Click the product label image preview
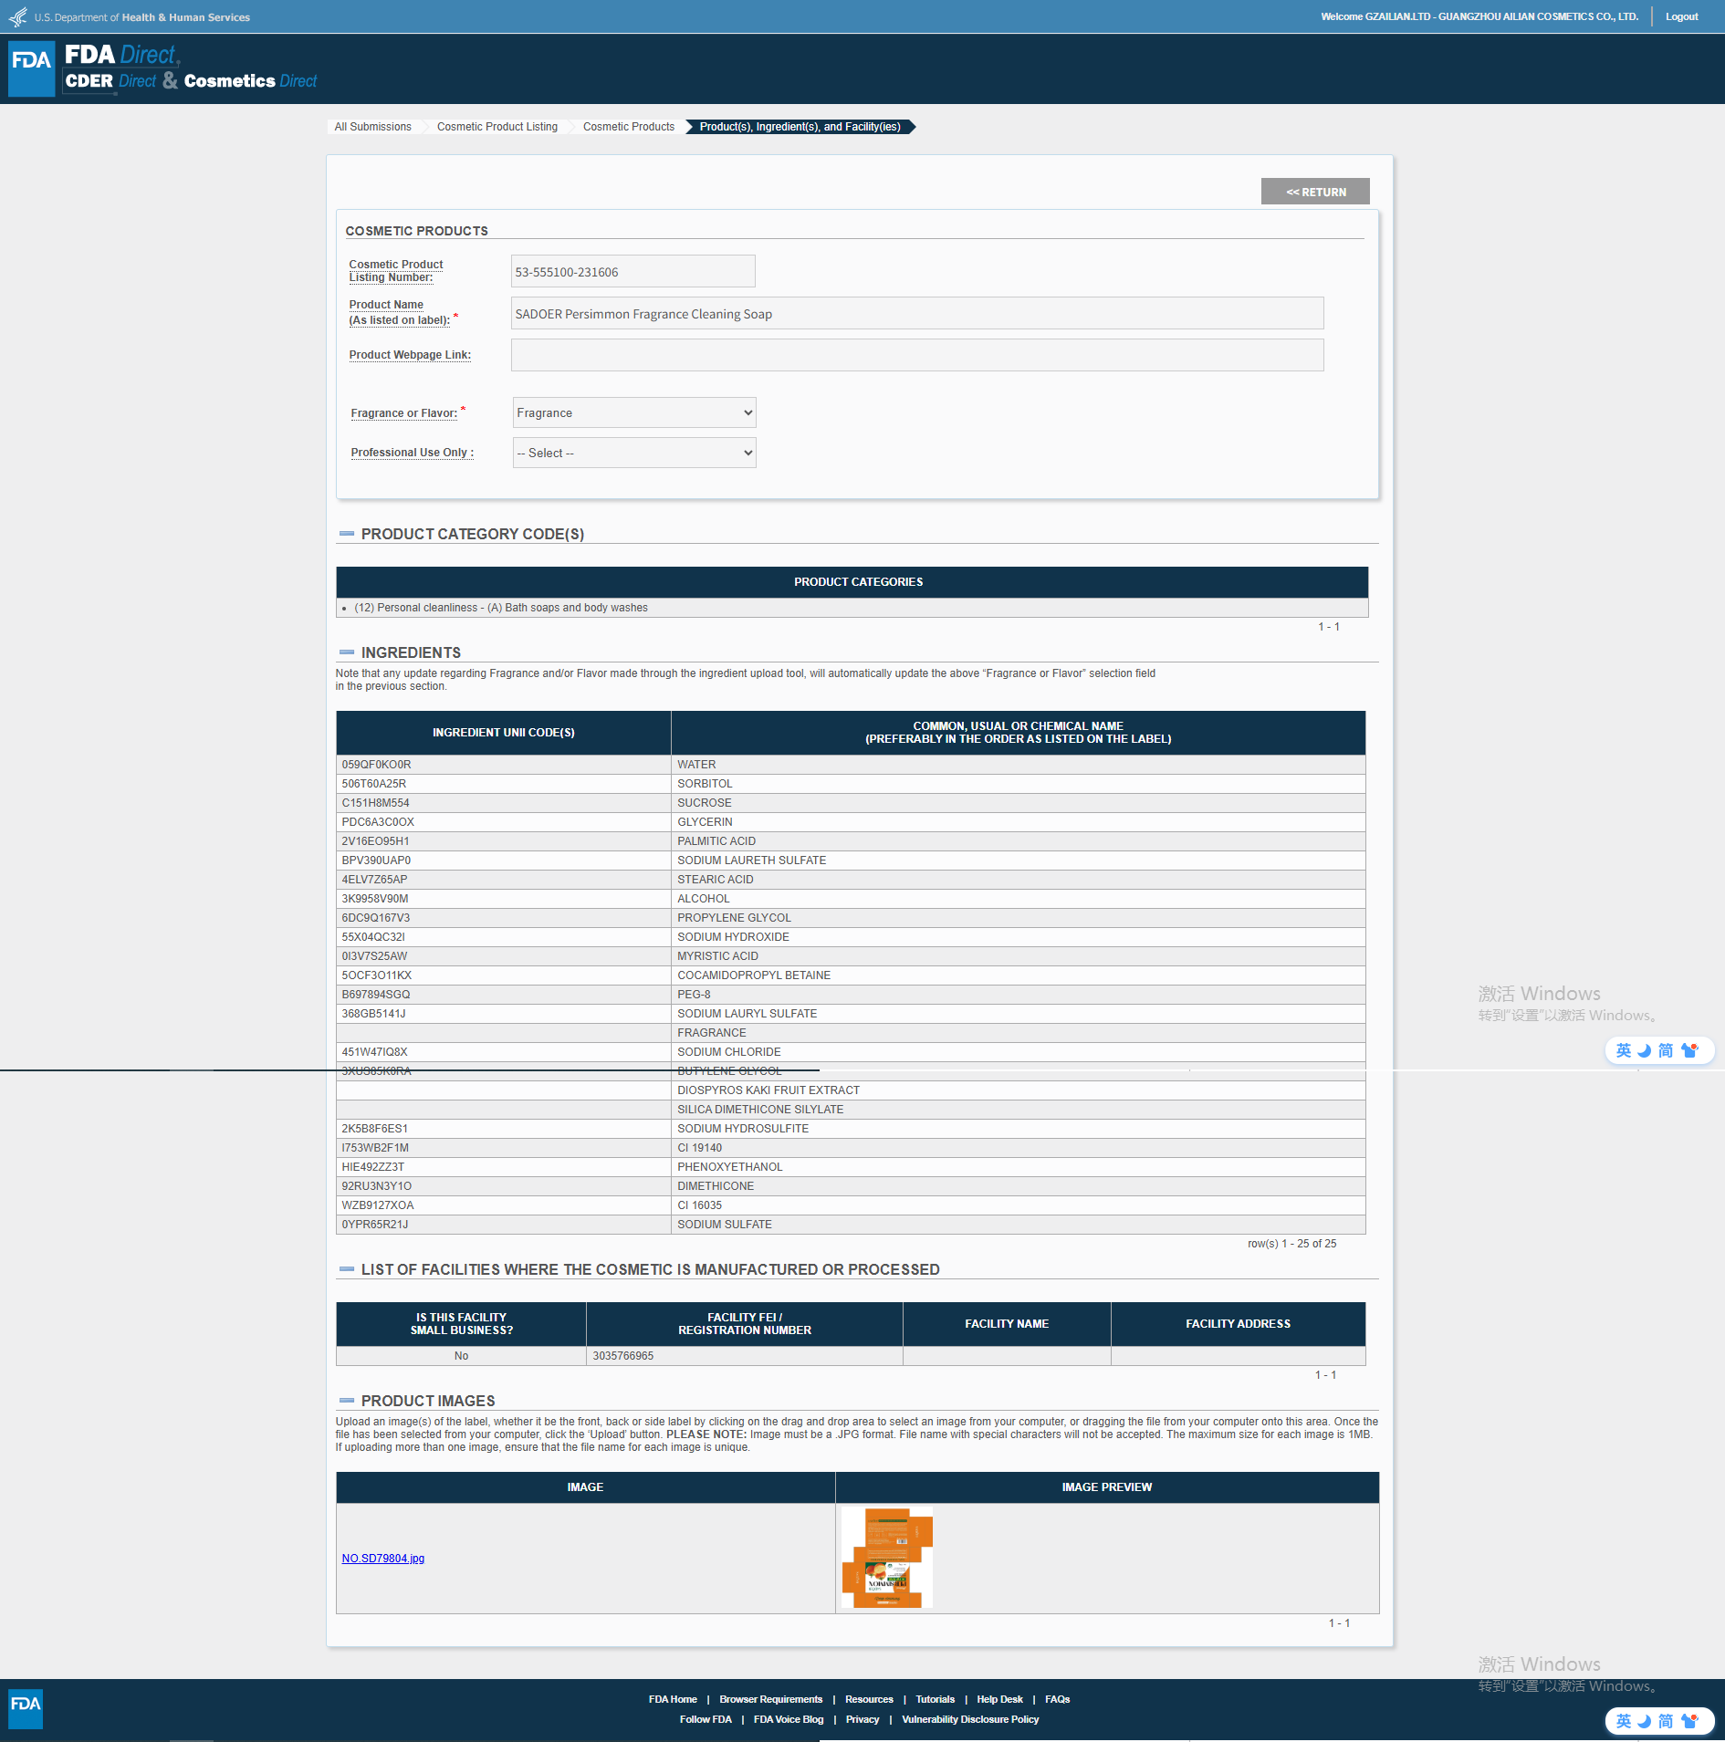The height and width of the screenshot is (1742, 1725). pos(886,1558)
